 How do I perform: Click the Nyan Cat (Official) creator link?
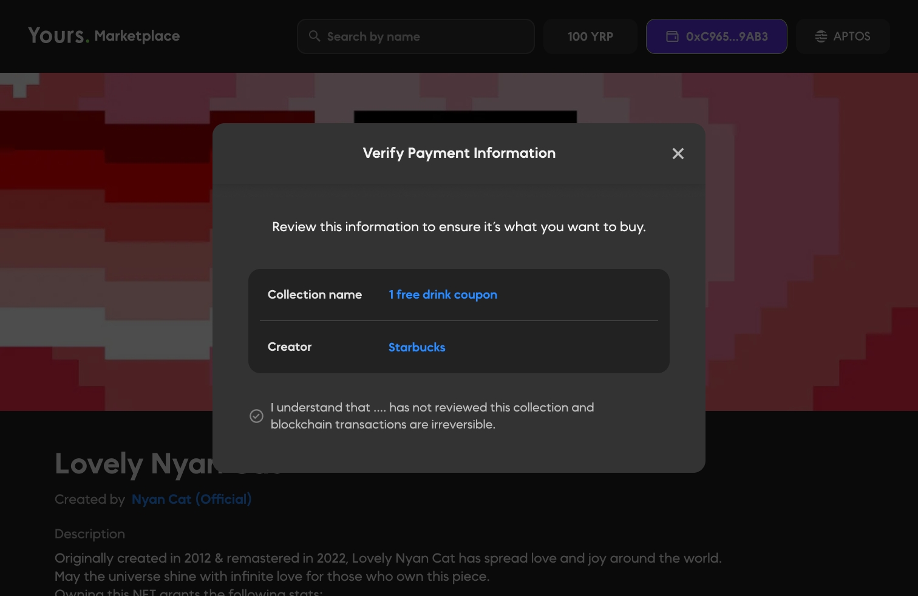tap(191, 499)
